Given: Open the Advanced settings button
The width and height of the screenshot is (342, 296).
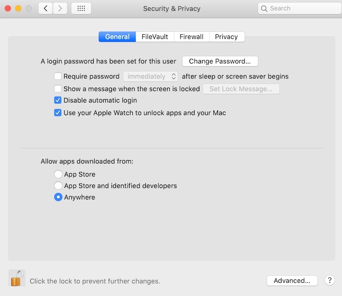Looking at the screenshot, I should tap(292, 280).
